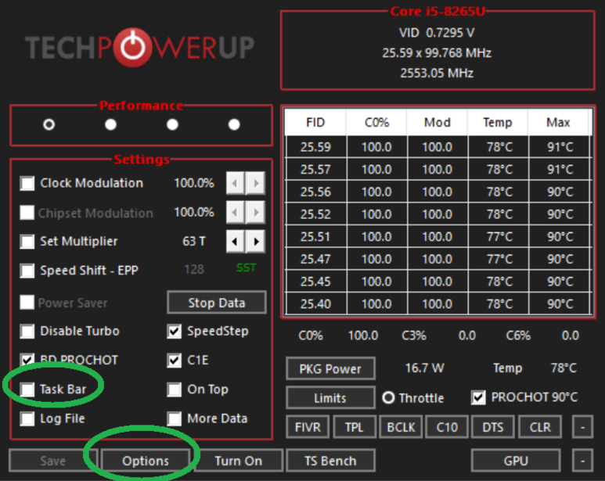Click the VID 0.7295 V reading

click(x=437, y=33)
